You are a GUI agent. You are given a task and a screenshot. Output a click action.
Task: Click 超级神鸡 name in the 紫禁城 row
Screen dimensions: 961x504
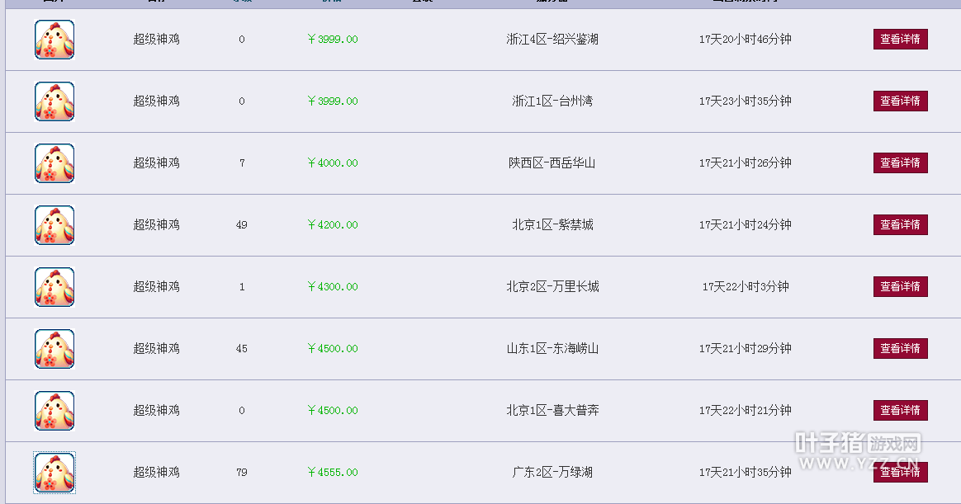[156, 224]
